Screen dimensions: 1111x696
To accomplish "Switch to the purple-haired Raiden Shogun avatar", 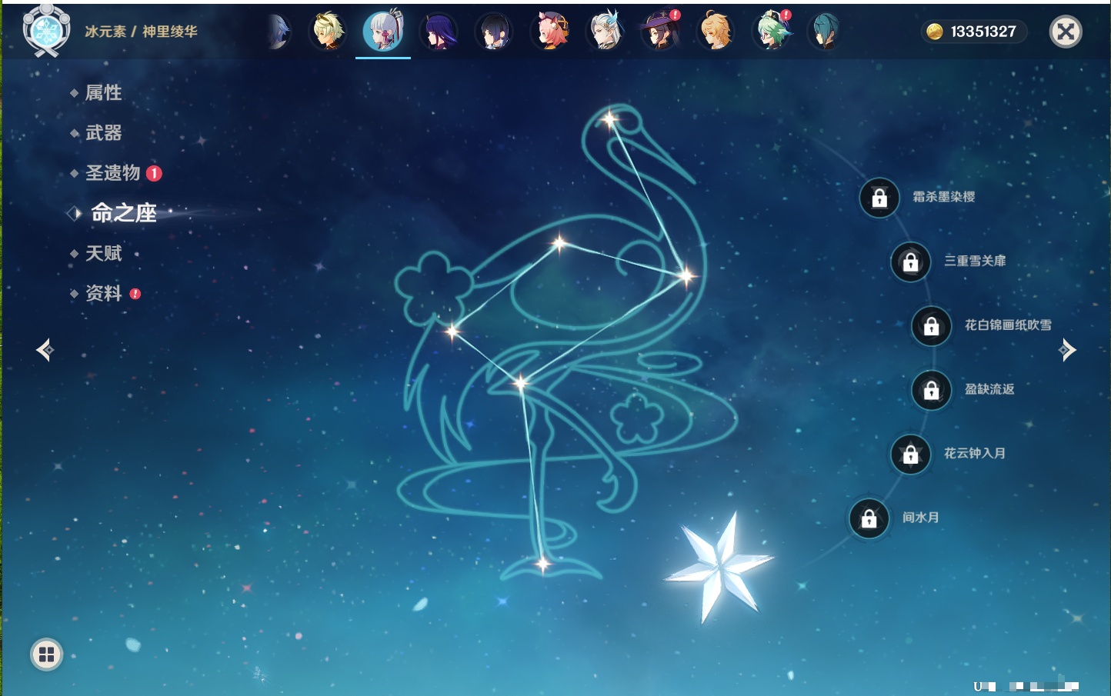I will pyautogui.click(x=439, y=32).
